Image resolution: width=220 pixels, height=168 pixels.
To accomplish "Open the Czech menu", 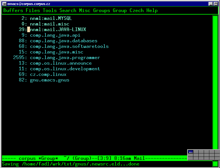I will 136,11.
